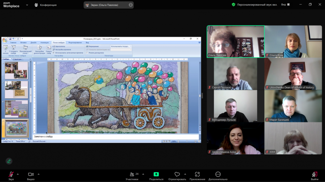Open the Участники participants panel

point(132,176)
